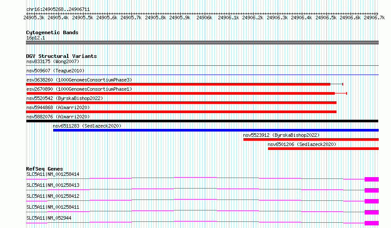Click the red nsv5944868 variant bar

181,112
